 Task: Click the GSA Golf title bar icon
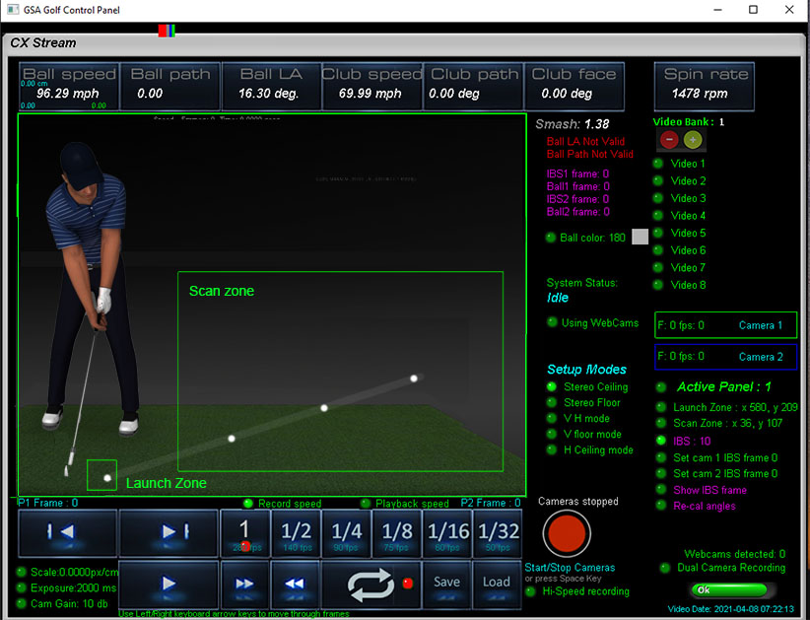(x=13, y=9)
